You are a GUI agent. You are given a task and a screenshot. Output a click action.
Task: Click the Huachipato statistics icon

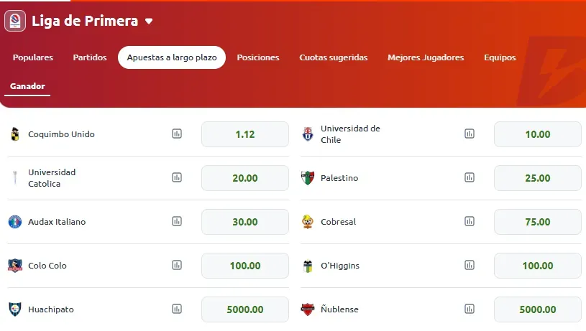(177, 309)
